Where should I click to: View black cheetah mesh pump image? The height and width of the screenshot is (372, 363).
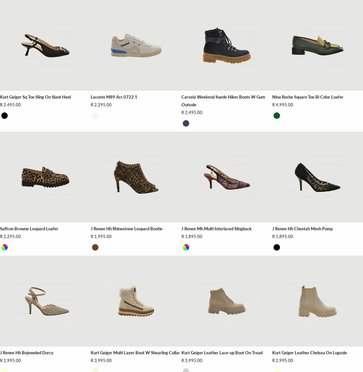click(317, 177)
